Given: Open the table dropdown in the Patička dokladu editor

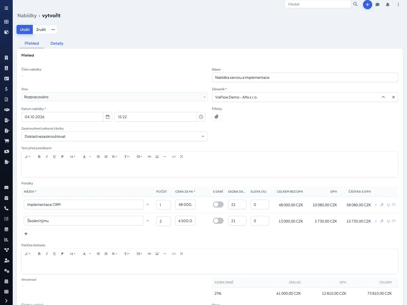Looking at the screenshot, I should [139, 254].
